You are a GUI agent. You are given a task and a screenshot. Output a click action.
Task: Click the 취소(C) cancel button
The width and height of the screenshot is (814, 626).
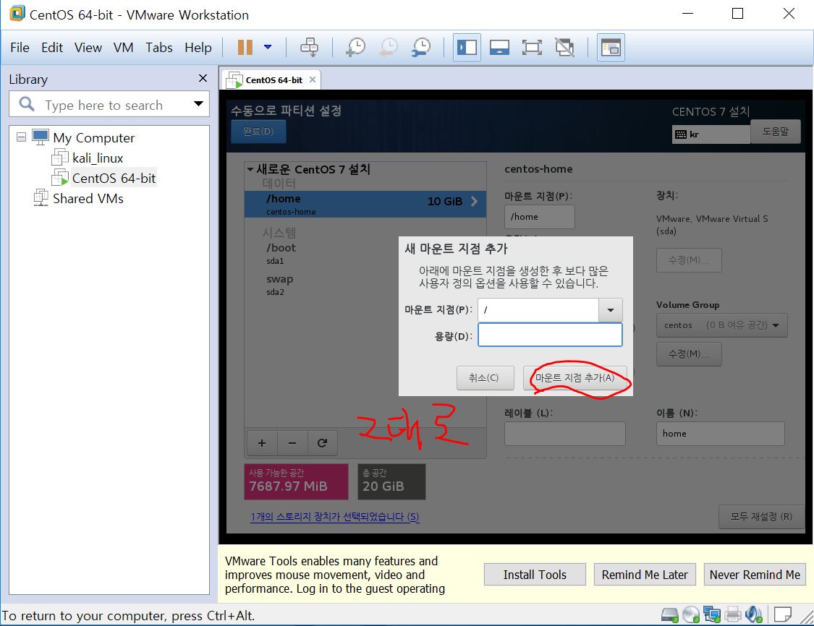coord(485,377)
